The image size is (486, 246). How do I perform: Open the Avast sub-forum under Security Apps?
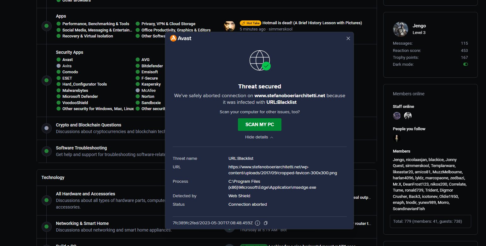tap(67, 60)
